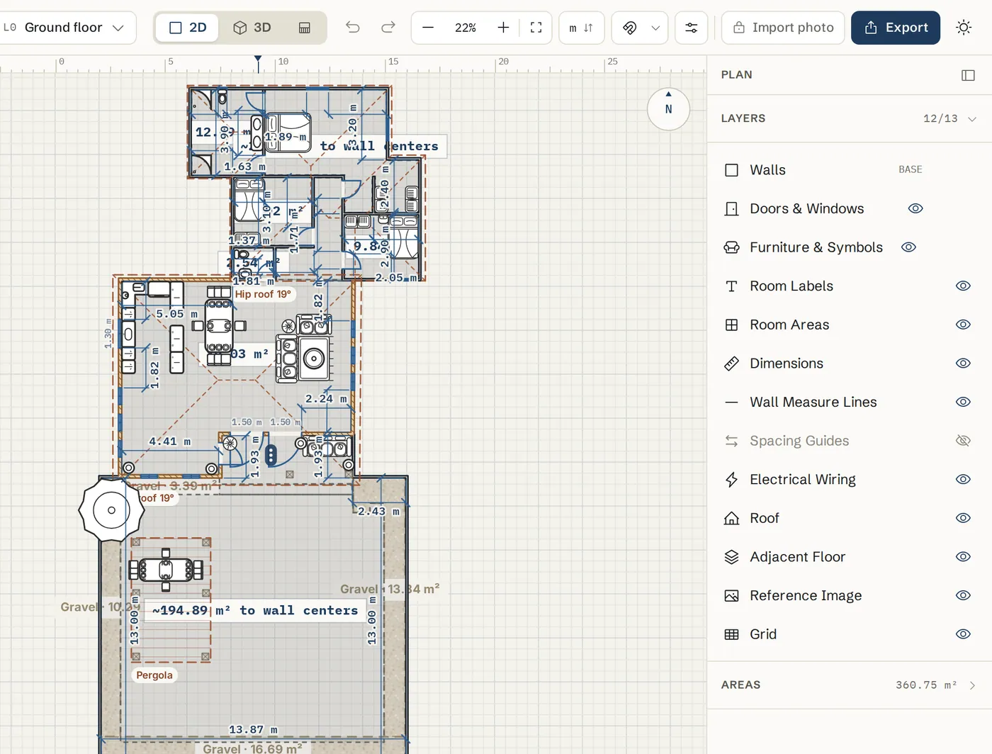Click the 'Hip roof 19°' label
Image resolution: width=992 pixels, height=754 pixels.
[x=263, y=294]
